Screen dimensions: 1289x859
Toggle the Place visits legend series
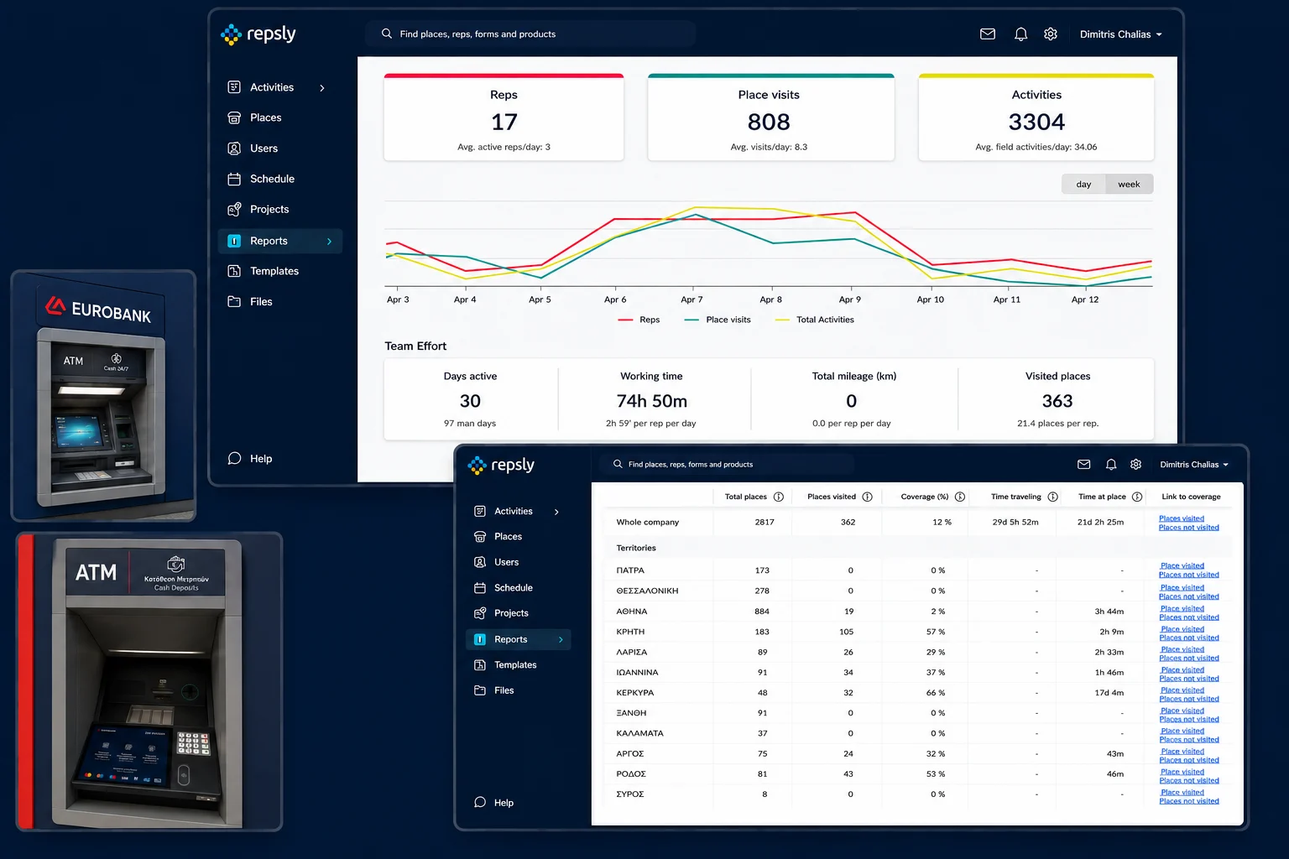pyautogui.click(x=718, y=320)
